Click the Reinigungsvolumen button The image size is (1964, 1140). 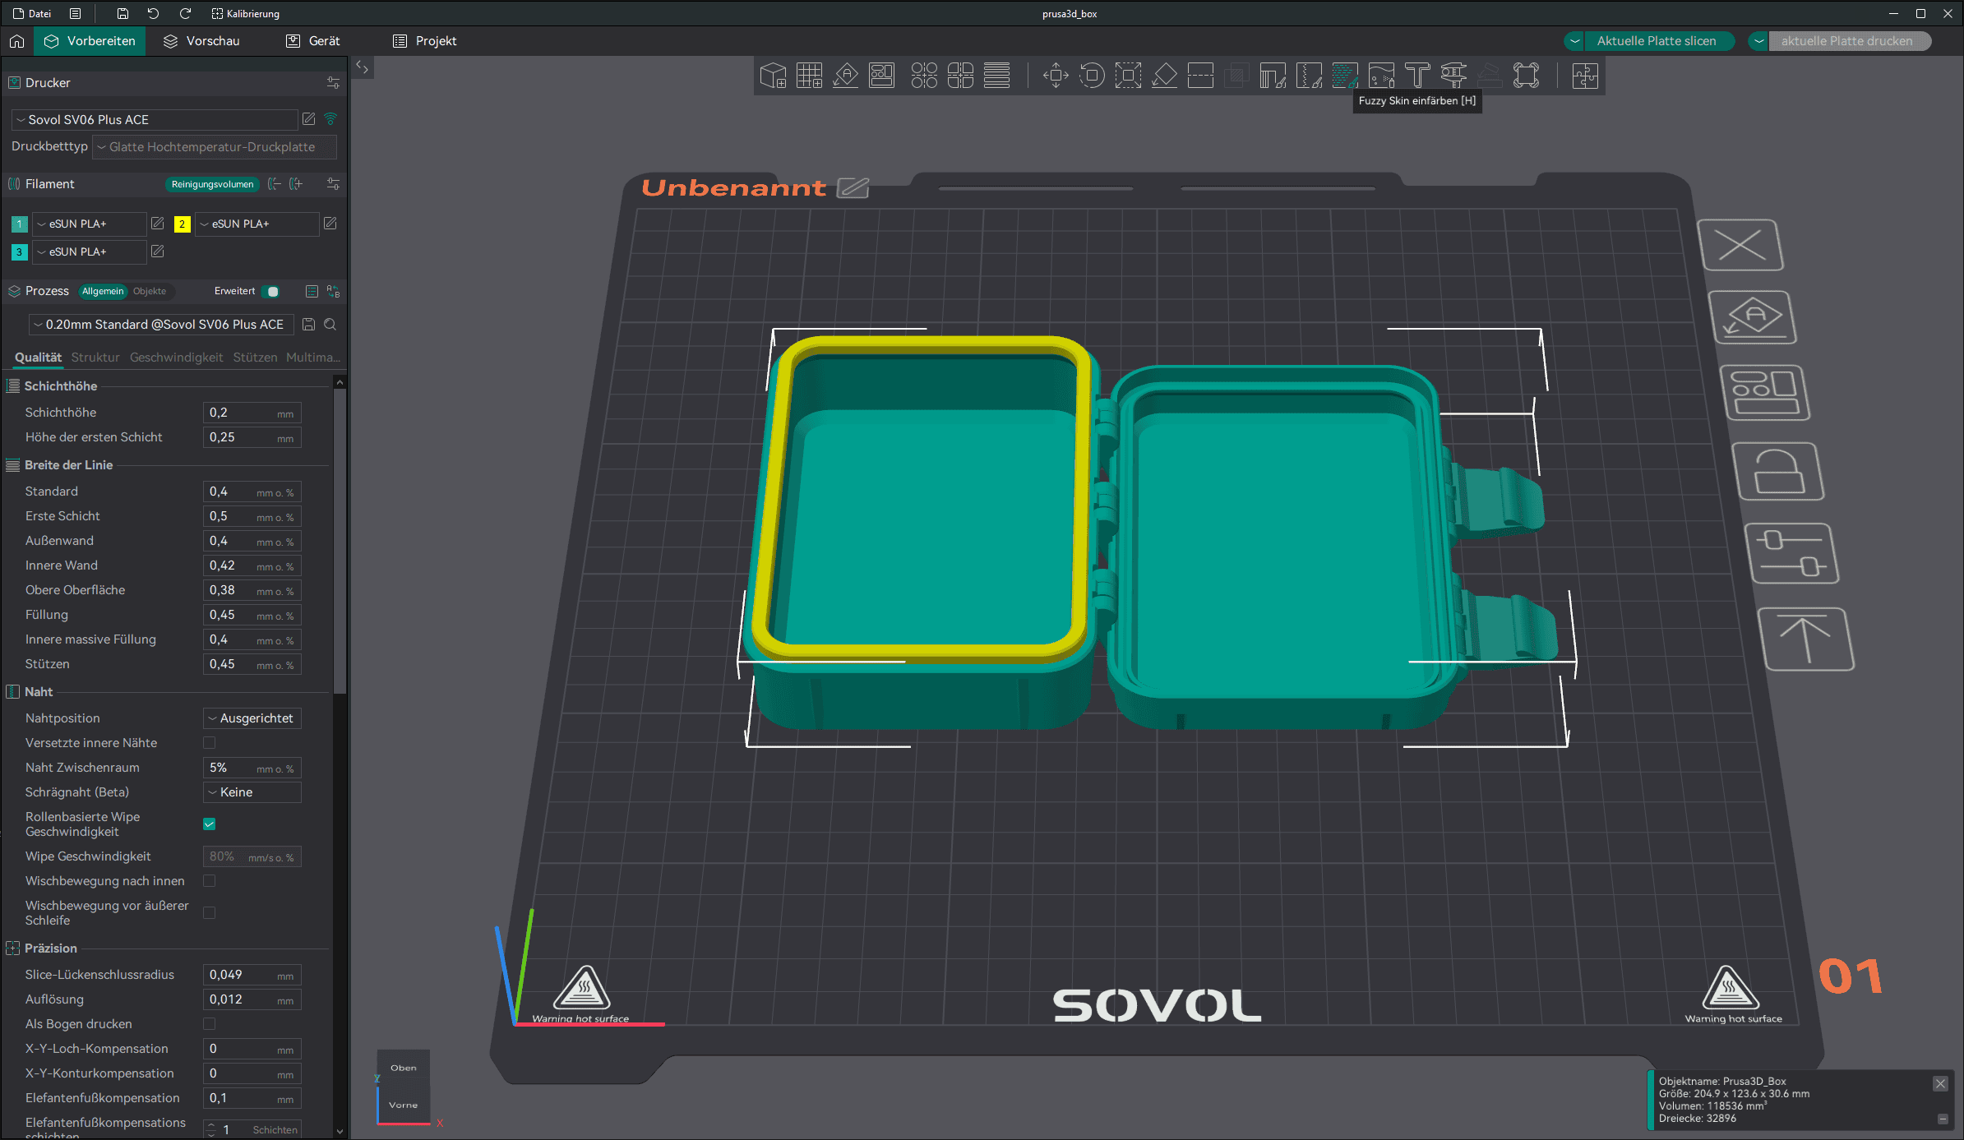(212, 184)
